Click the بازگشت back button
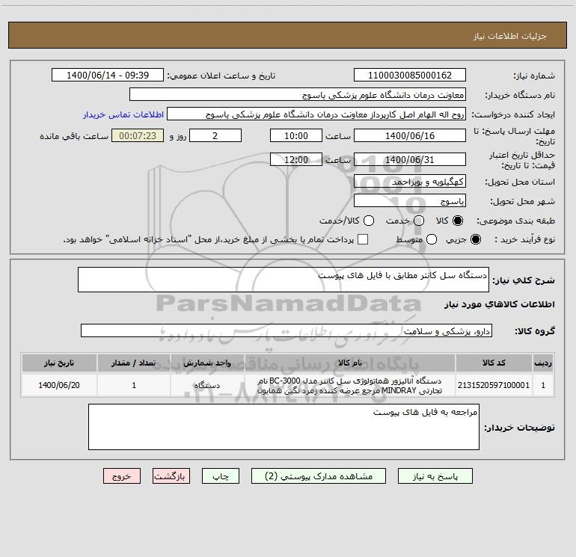The width and height of the screenshot is (576, 557). [x=171, y=476]
